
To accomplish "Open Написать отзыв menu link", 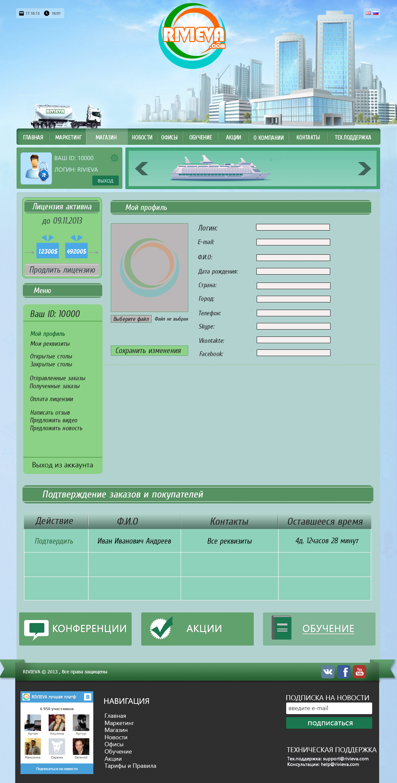I will click(x=50, y=413).
